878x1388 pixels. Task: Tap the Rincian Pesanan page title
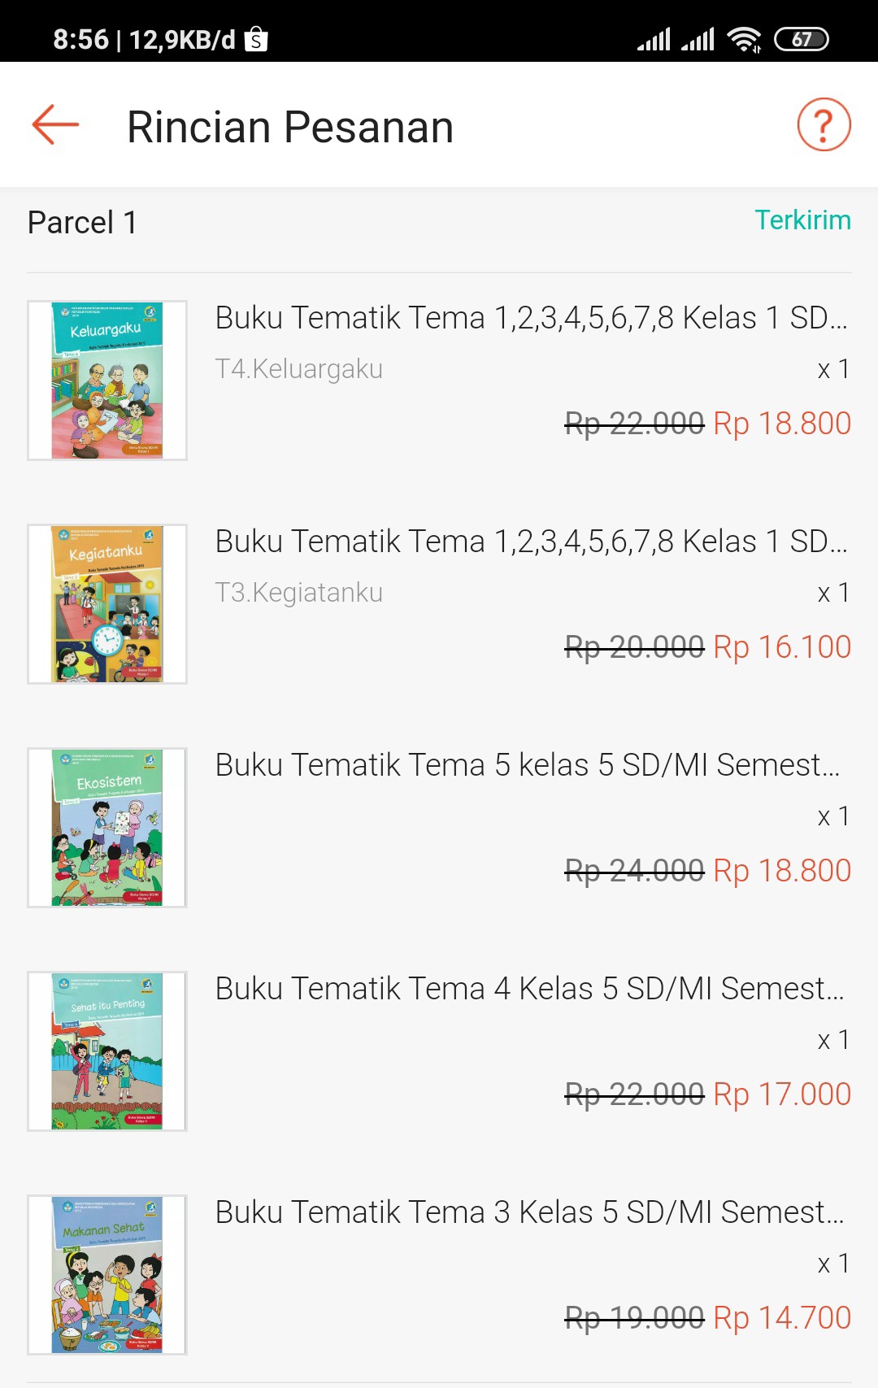290,128
